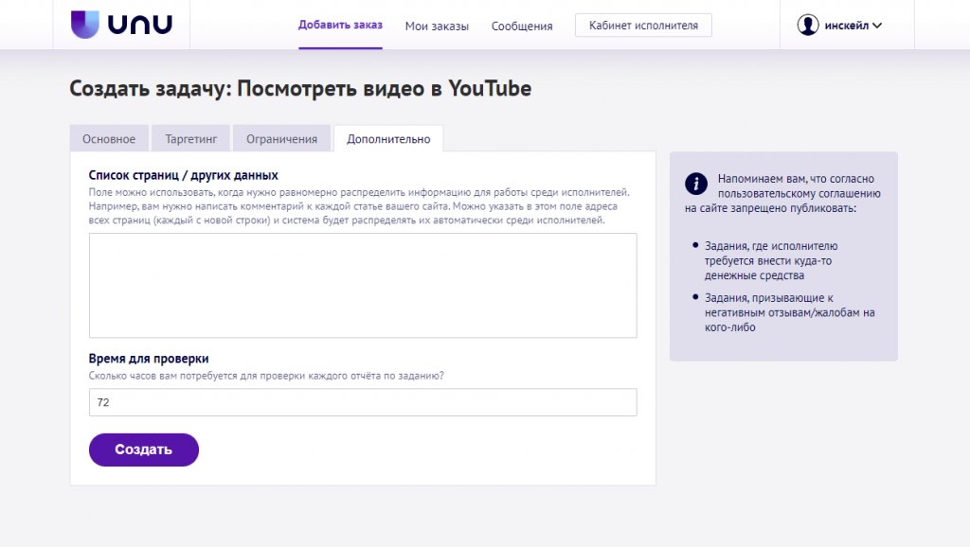This screenshot has height=547, width=970.
Task: Click the username инскейл
Action: 846,26
